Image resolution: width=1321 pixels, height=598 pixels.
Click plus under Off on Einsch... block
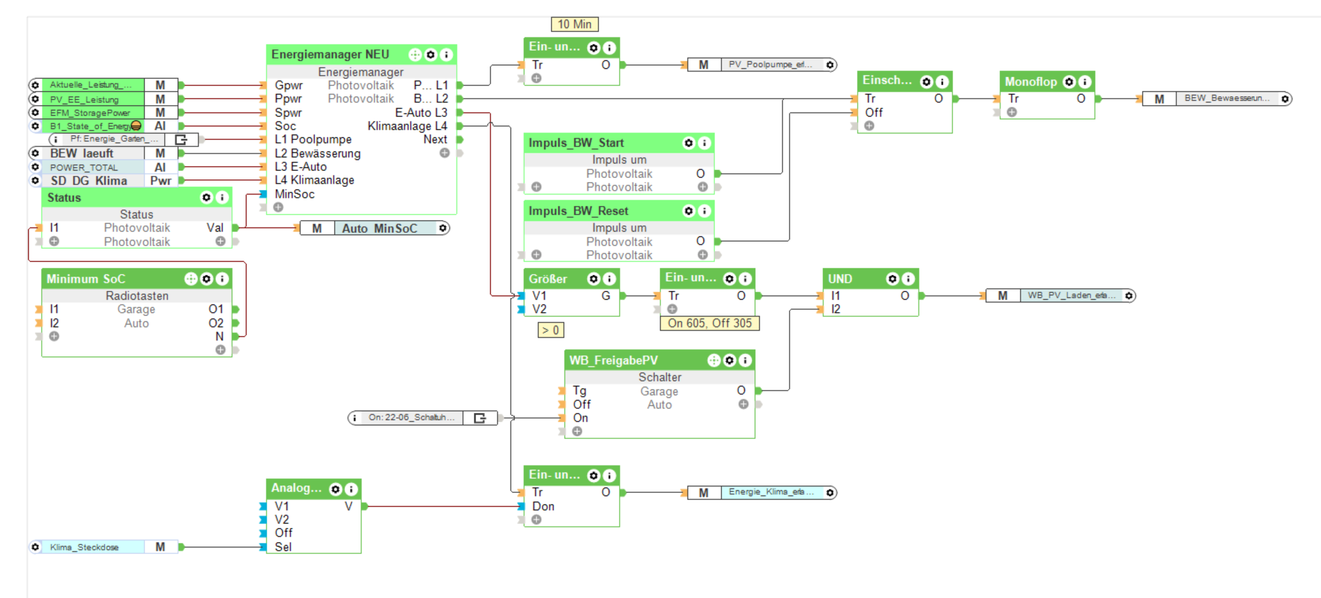coord(869,126)
